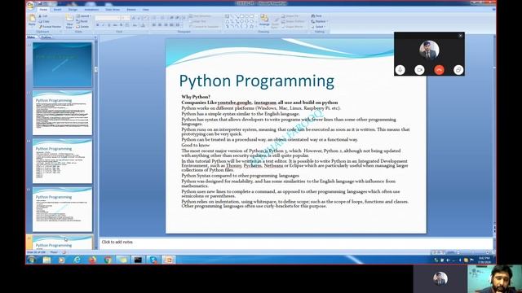Open the Shape Fill dropdown
This screenshot has width=522, height=293.
coord(290,16)
